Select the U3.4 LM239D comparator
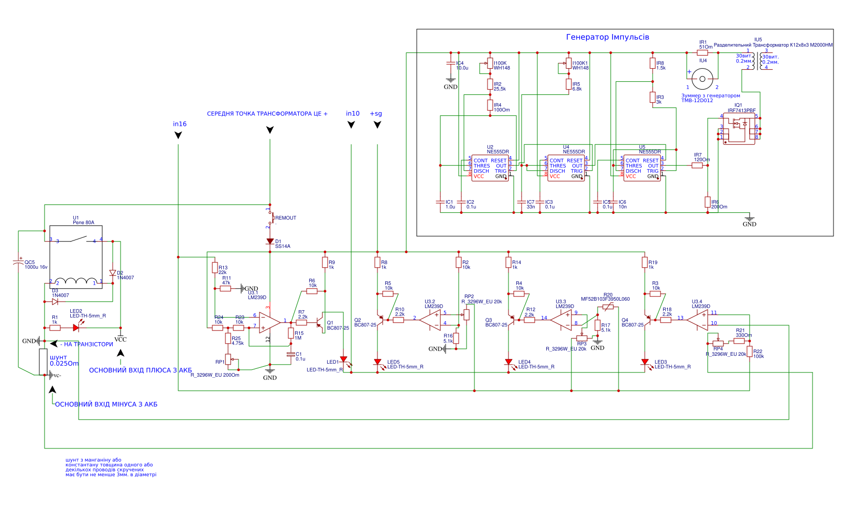Screen dimensions: 866x525 698,319
